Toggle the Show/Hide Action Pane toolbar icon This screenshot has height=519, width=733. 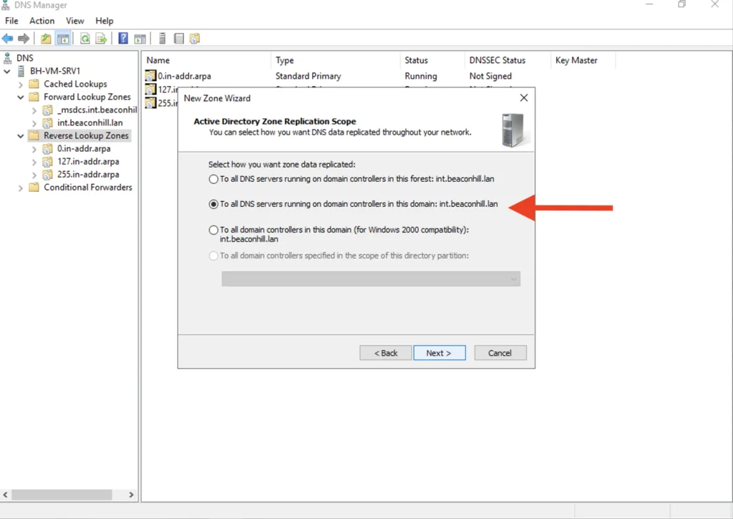pyautogui.click(x=140, y=39)
